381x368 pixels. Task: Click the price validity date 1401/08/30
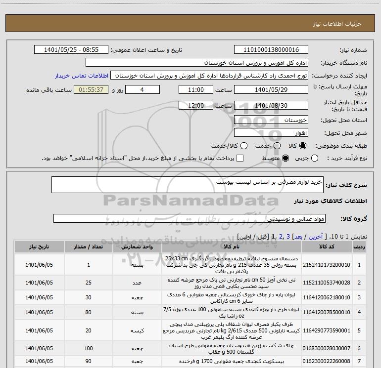[271, 105]
